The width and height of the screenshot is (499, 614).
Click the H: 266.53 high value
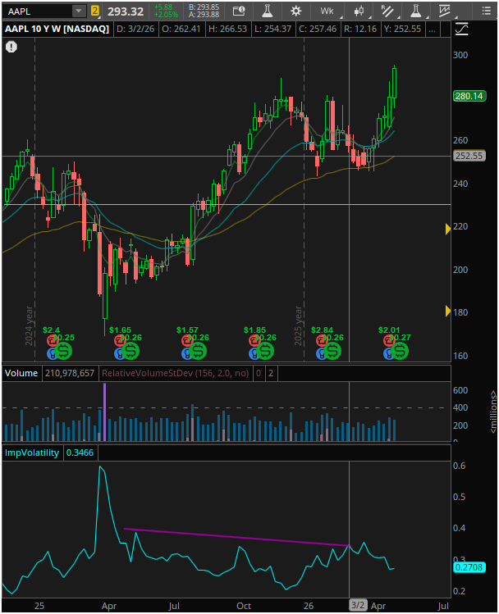(227, 29)
